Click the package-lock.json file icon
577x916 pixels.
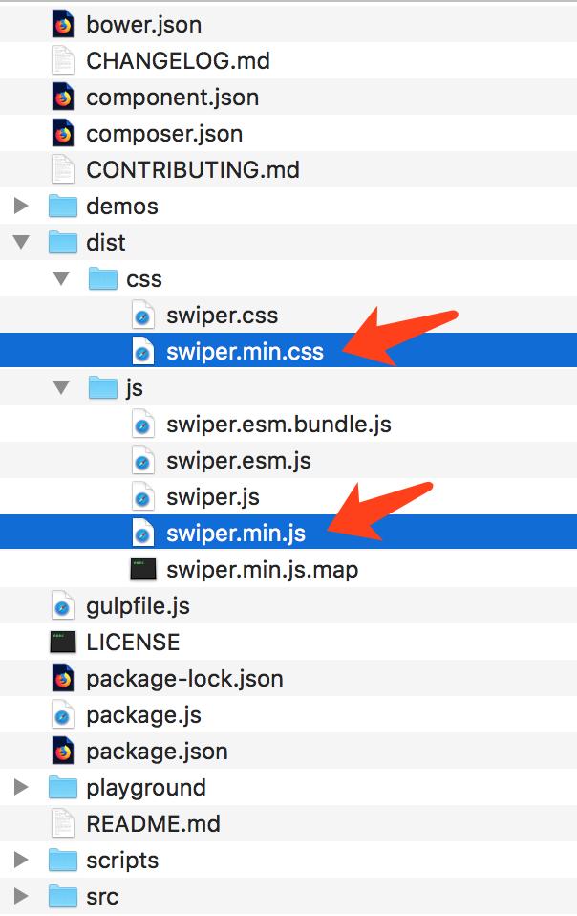(x=63, y=679)
